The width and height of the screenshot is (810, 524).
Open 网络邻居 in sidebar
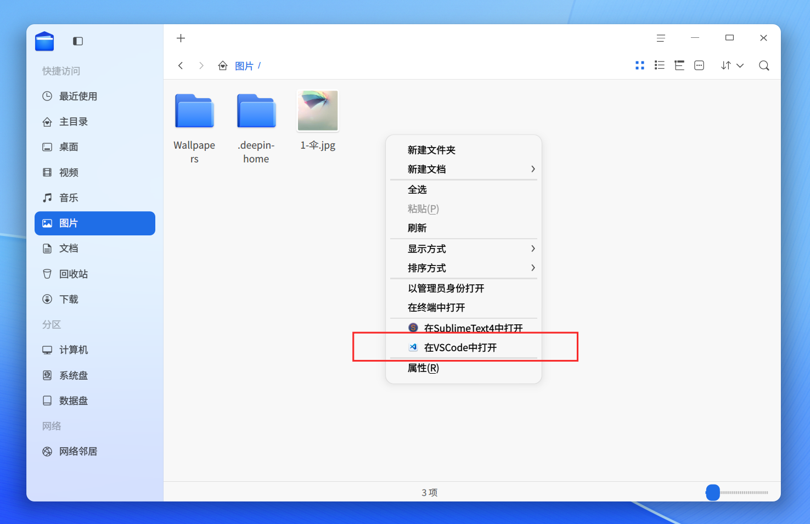click(95, 452)
